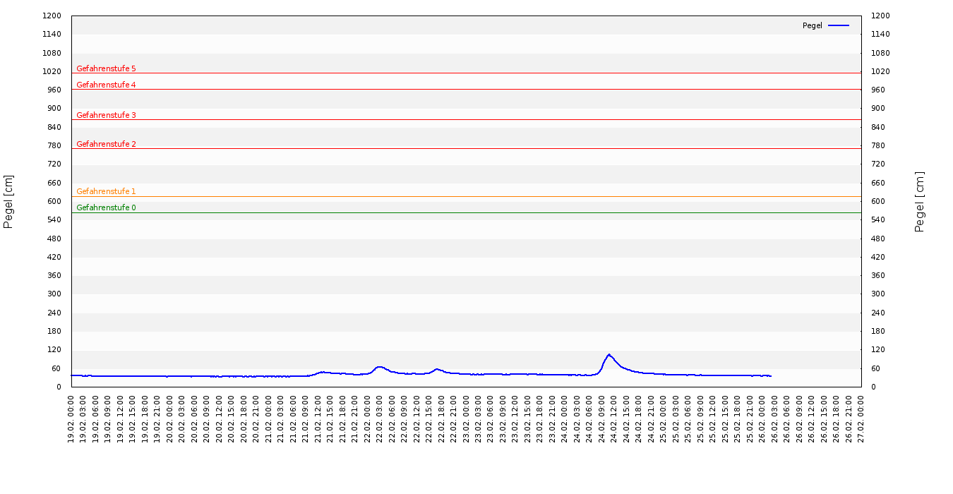Click the "27.02. 00:00" time axis label

[x=861, y=418]
